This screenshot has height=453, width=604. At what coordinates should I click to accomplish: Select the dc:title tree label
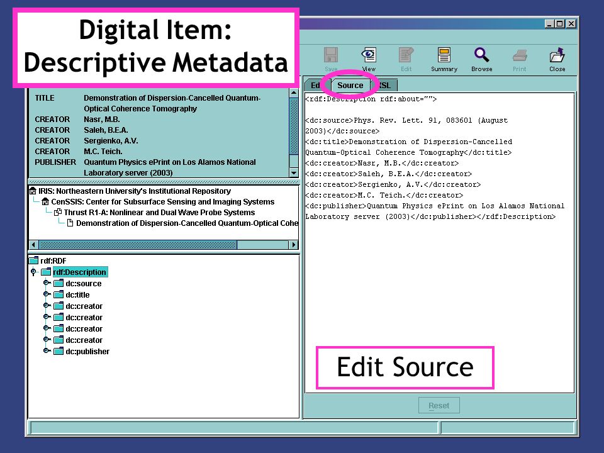(77, 294)
